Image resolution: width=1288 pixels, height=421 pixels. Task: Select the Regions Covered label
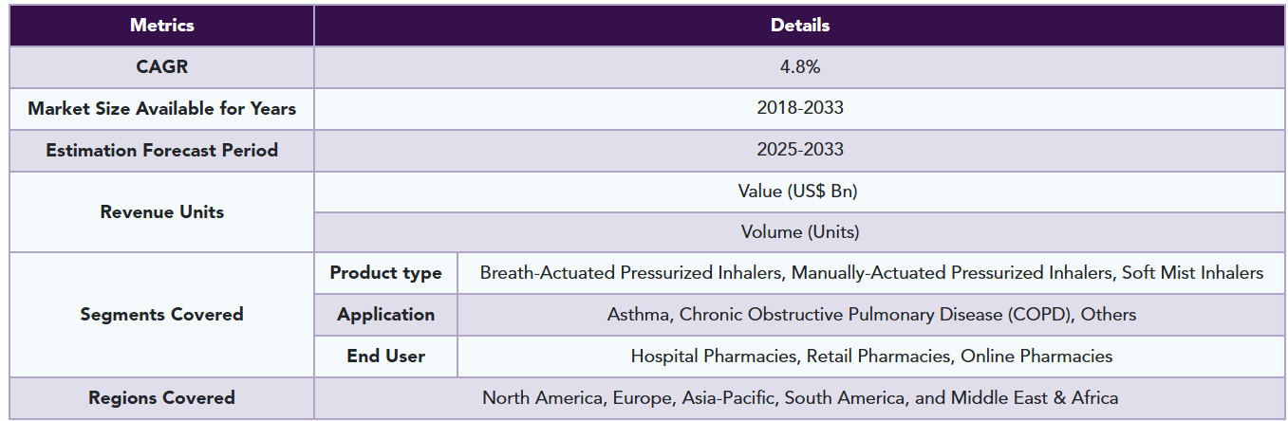[x=161, y=398]
